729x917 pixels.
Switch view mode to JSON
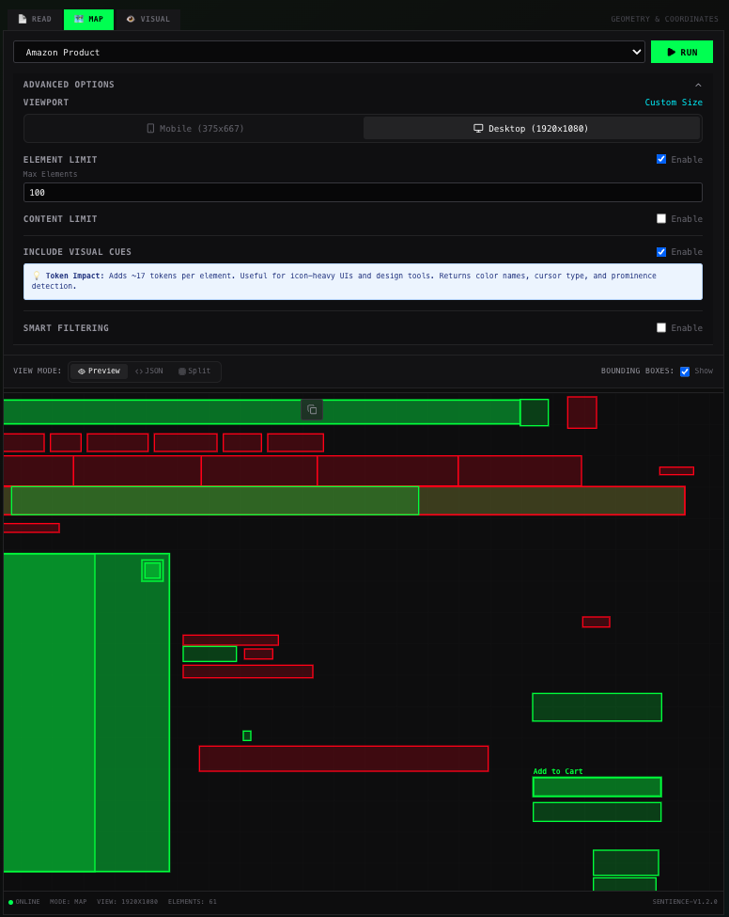(x=148, y=372)
